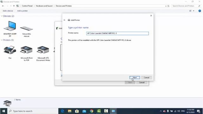
Task: Click the Printer name text field
Action: click(x=117, y=33)
